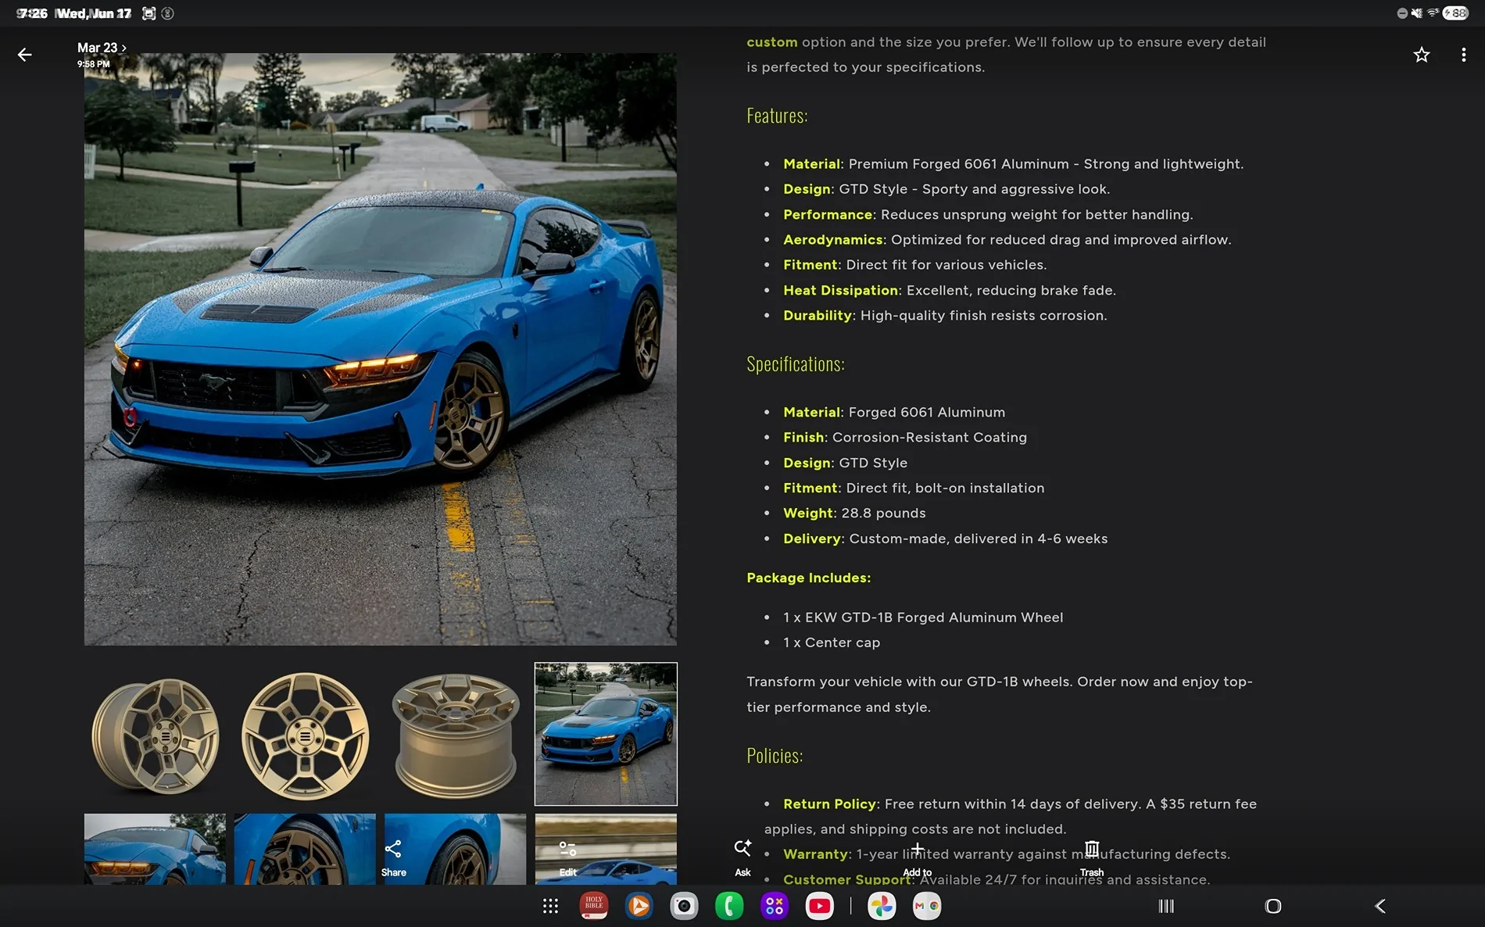This screenshot has height=927, width=1485.
Task: Tap the Wi-Fi status icon
Action: (x=1433, y=13)
